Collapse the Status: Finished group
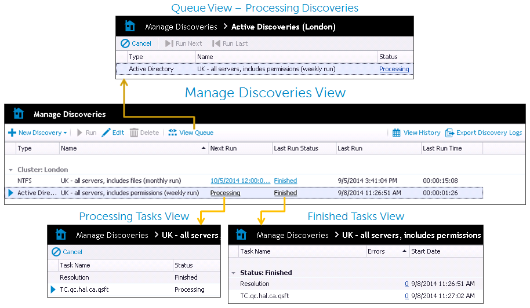Screen dimensions: 530x308 click(234, 273)
